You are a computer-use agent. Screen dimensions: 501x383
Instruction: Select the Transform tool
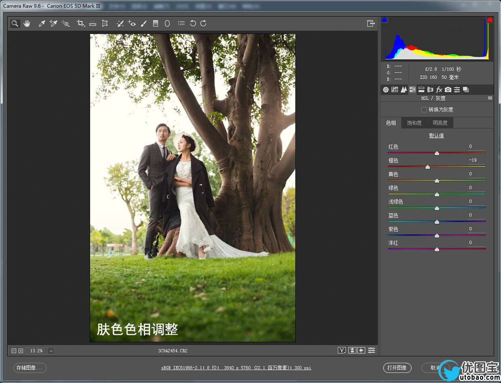(105, 23)
